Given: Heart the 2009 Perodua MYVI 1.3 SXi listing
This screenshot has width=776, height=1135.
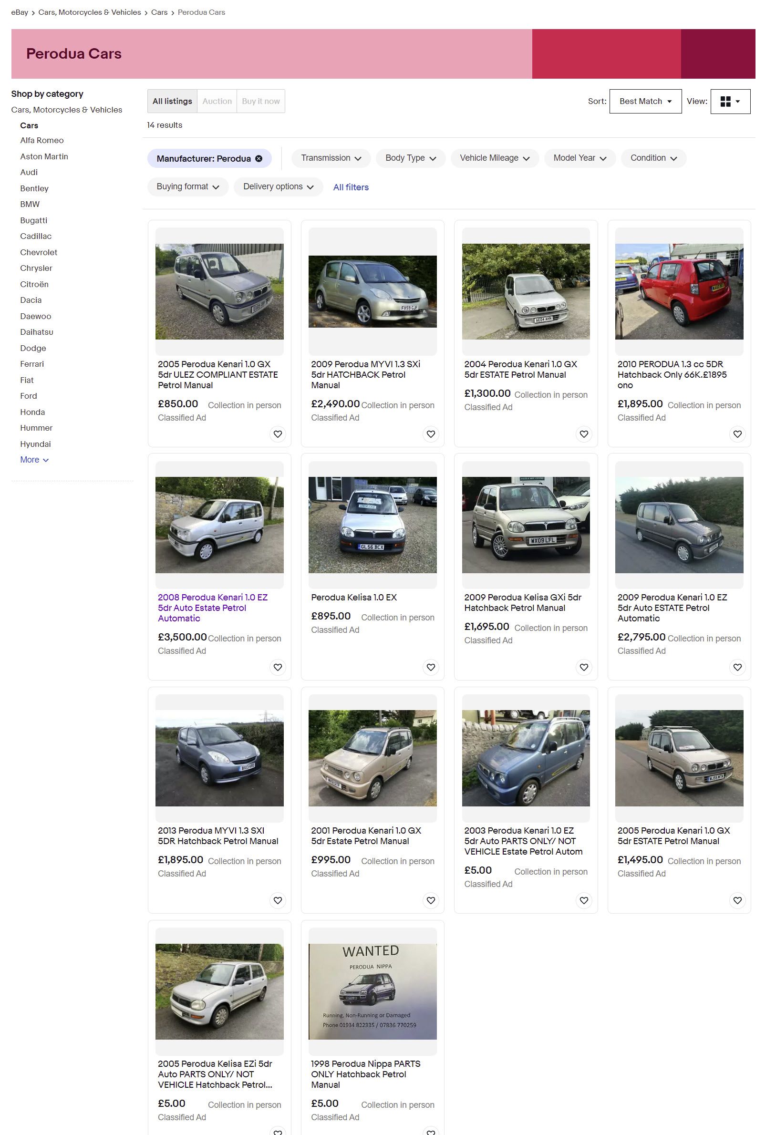Looking at the screenshot, I should (431, 433).
